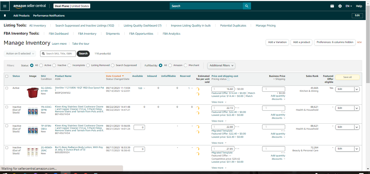Image resolution: width=370 pixels, height=174 pixels.
Task: Expand View more under the $22.88 price
Action: (x=219, y=143)
